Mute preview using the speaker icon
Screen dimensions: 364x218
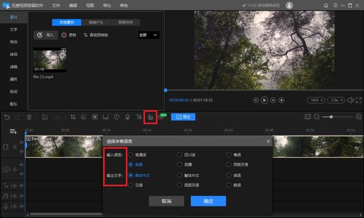(350, 100)
